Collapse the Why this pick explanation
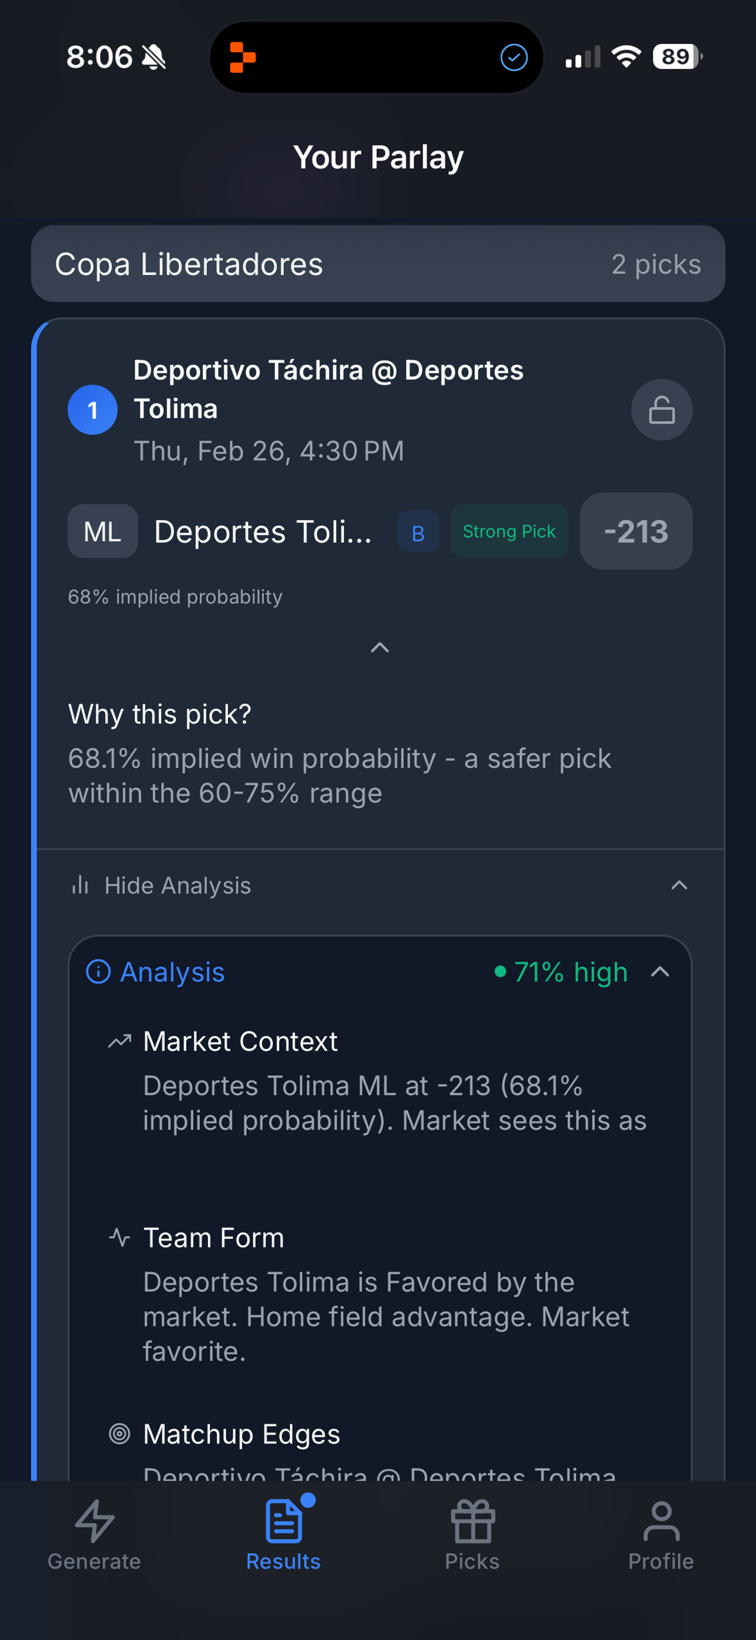 [x=379, y=648]
